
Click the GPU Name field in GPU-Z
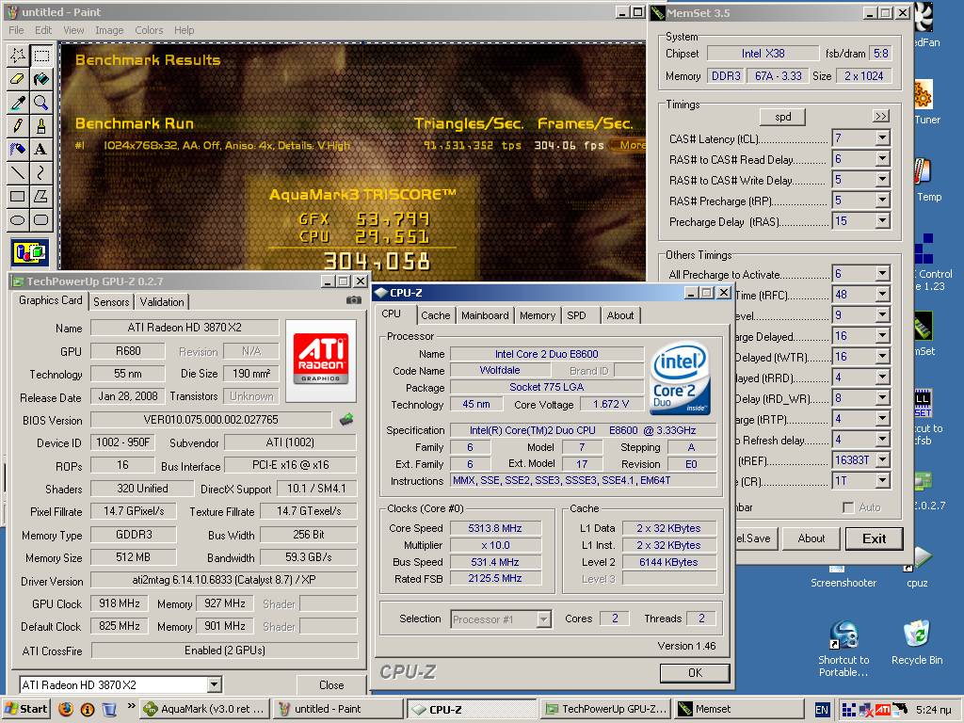(x=185, y=328)
